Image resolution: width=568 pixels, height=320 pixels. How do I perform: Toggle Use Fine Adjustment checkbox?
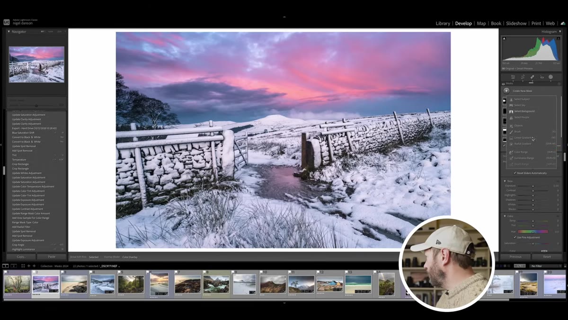(515, 237)
